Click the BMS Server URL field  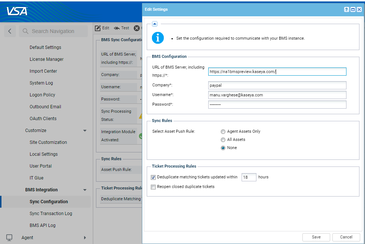277,72
